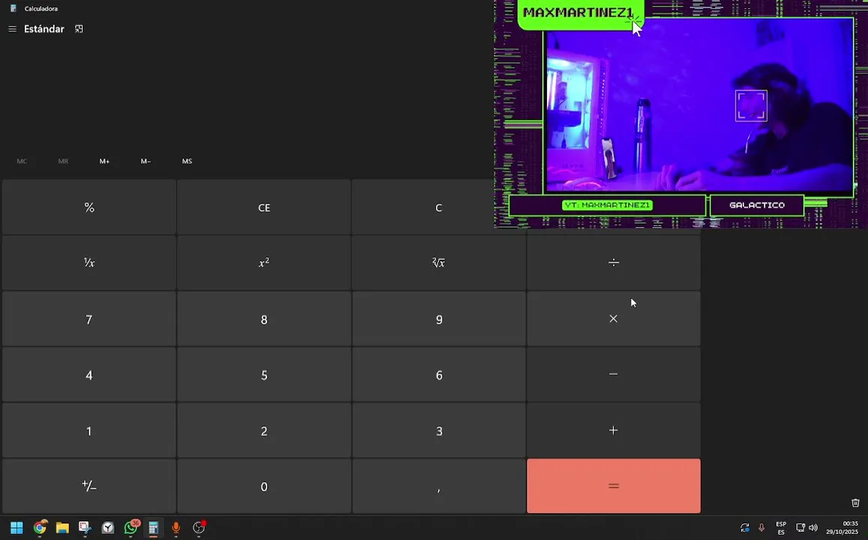Viewport: 868px width, 540px height.
Task: Click the red microphone tray icon
Action: 761,527
